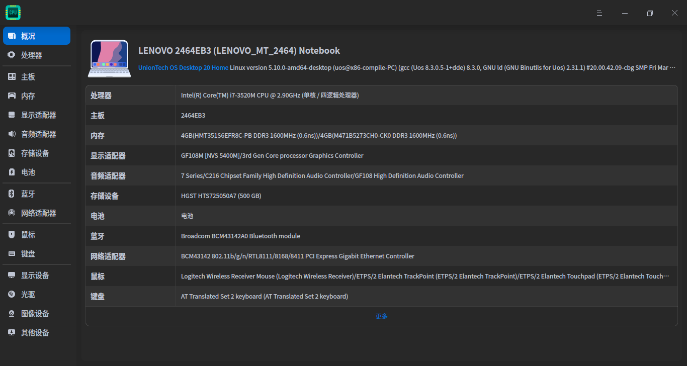Select the motherboard icon in sidebar

(x=12, y=77)
